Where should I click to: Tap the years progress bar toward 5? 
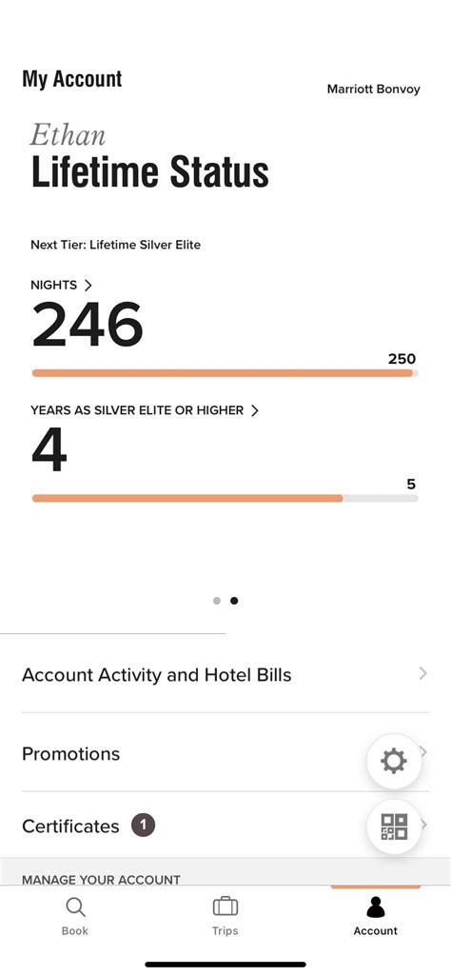[x=225, y=498]
